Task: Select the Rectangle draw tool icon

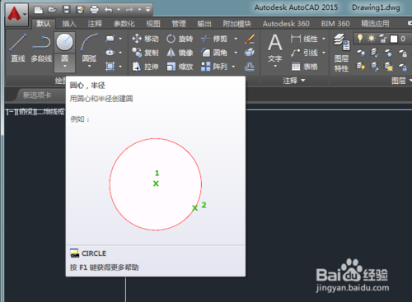Action: (x=110, y=39)
